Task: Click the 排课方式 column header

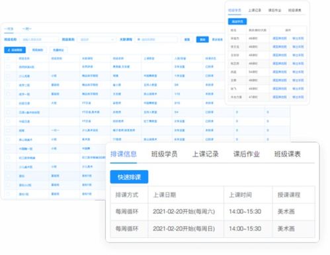Action: [x=127, y=195]
